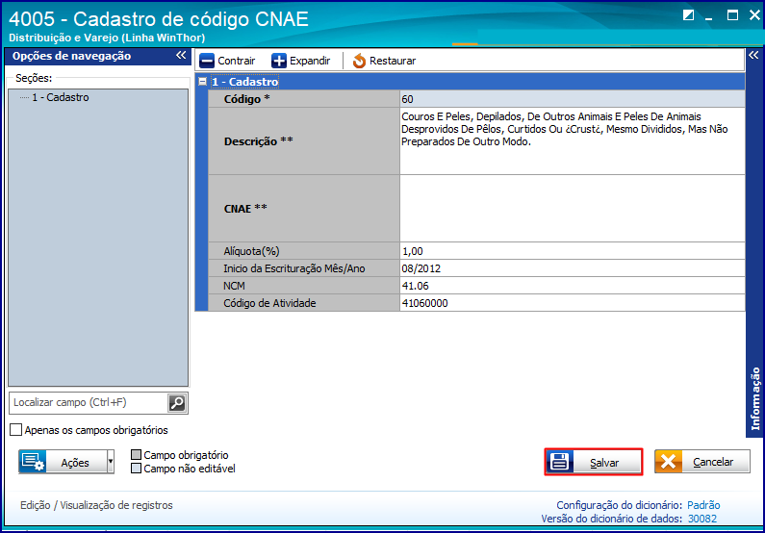765x533 pixels.
Task: Collapse the 1 - Cadastro section header
Action: point(202,82)
